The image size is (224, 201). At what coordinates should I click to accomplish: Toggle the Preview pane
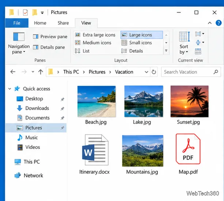click(50, 37)
